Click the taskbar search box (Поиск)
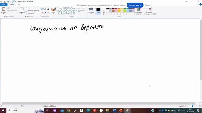The height and width of the screenshot is (113, 202). [x=25, y=110]
